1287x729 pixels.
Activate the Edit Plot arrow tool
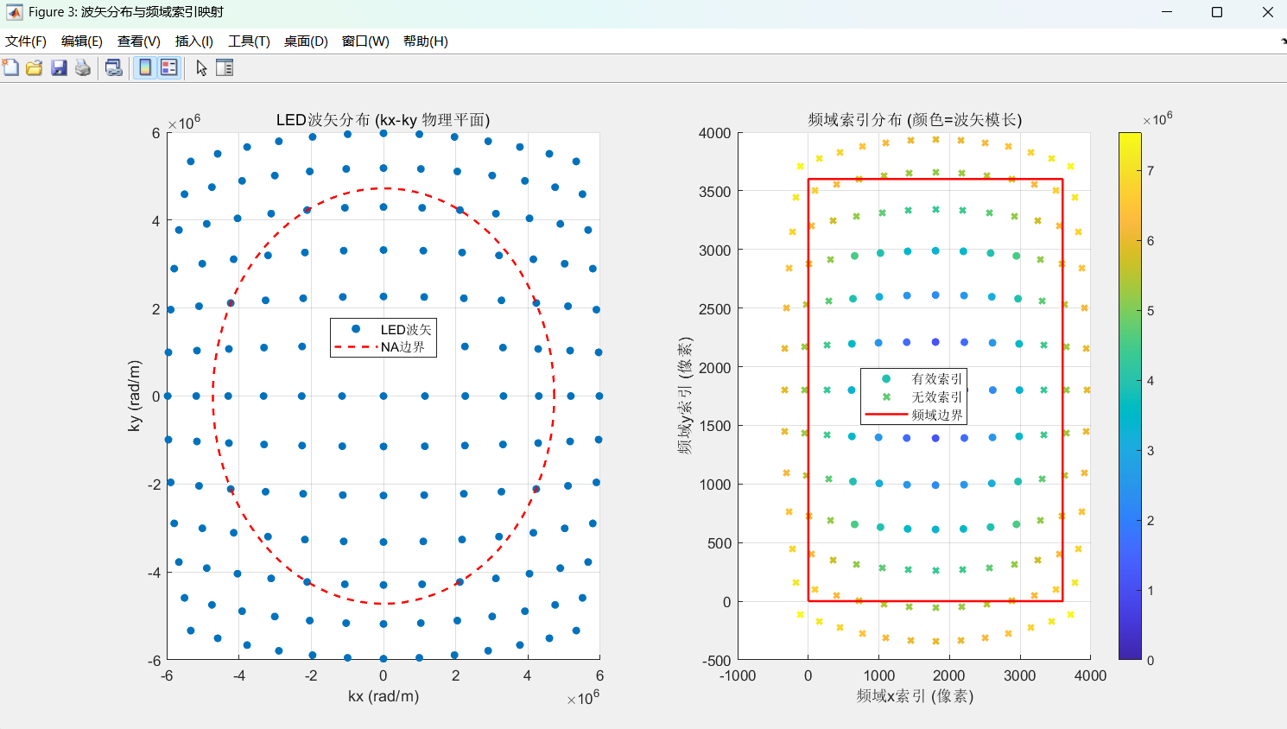tap(201, 67)
